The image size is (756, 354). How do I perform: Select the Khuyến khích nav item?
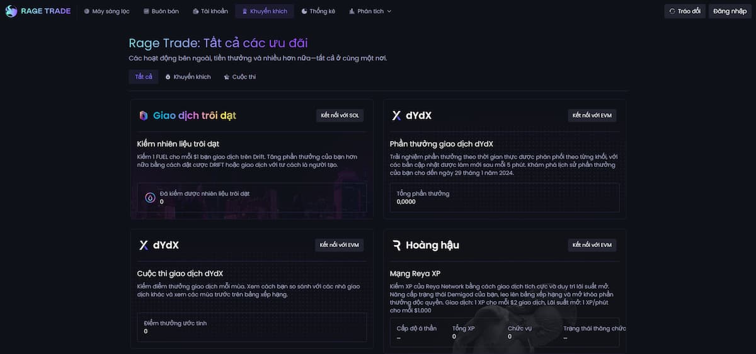265,11
